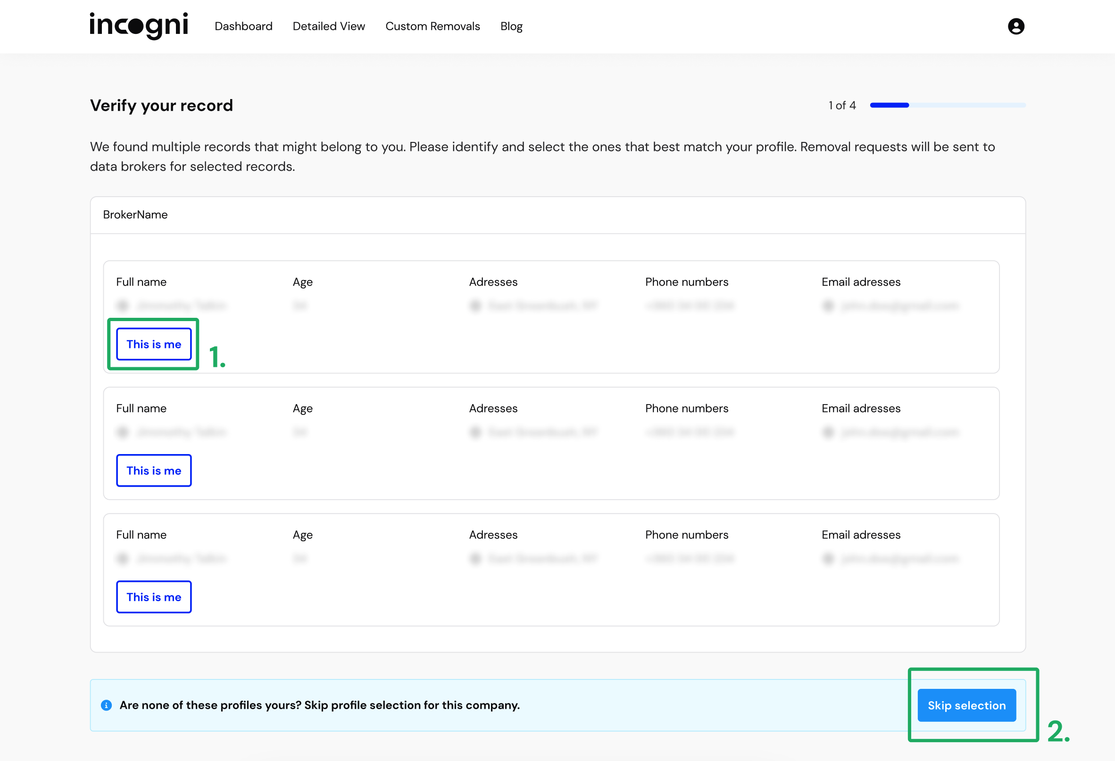The width and height of the screenshot is (1115, 761).
Task: Click the email icon beside first record's email
Action: tap(828, 306)
